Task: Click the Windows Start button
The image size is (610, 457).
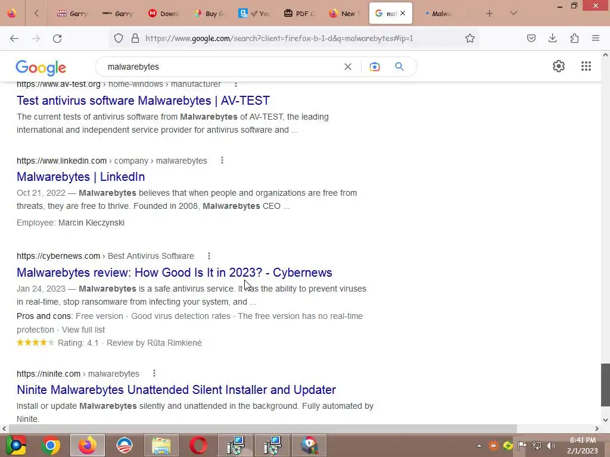Action: point(15,445)
